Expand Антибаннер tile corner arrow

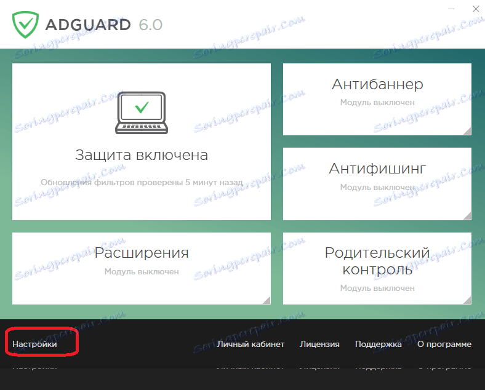pos(467,131)
